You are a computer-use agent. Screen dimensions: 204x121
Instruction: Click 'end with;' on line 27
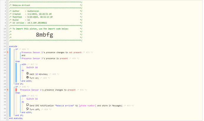(x=27, y=81)
